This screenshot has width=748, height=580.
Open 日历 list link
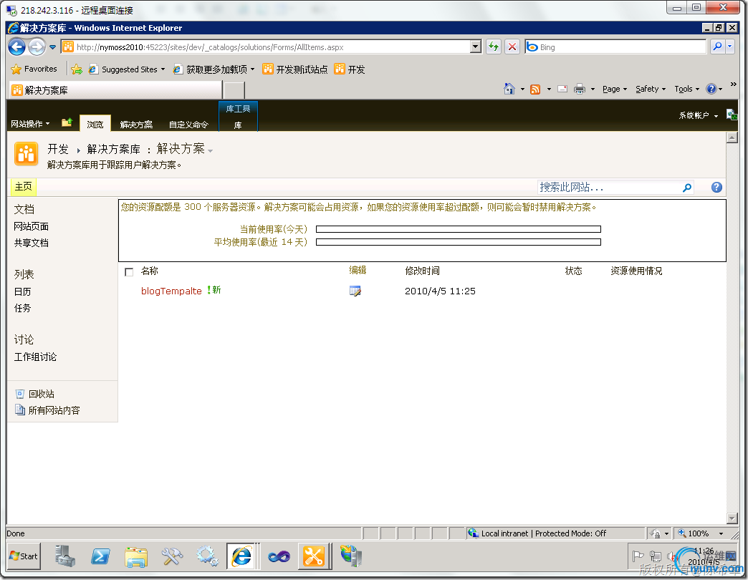click(22, 291)
